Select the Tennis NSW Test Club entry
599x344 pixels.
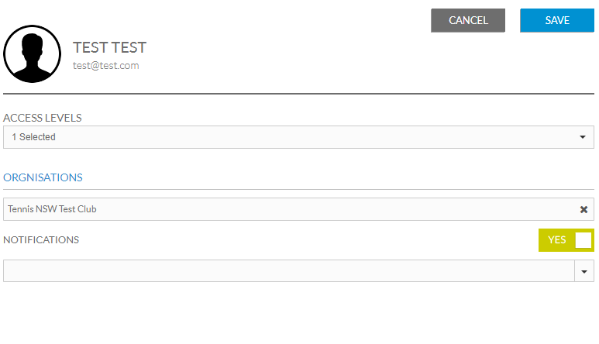coord(52,209)
